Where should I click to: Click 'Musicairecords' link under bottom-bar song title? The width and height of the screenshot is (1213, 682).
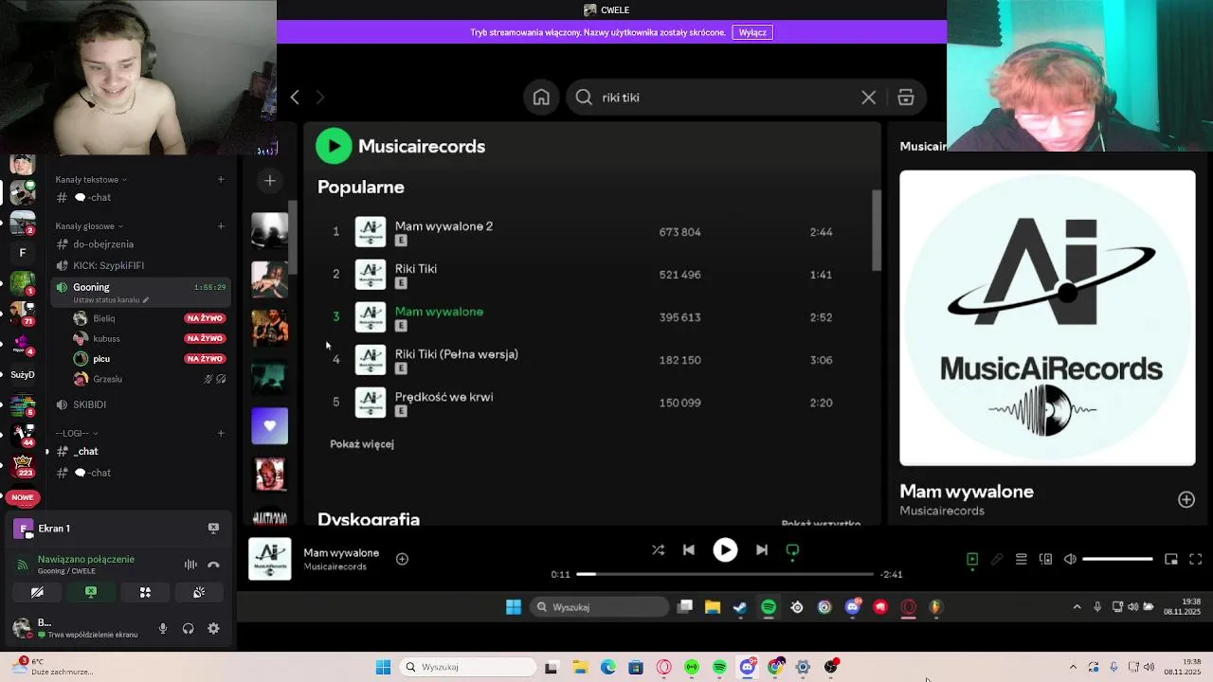[335, 566]
